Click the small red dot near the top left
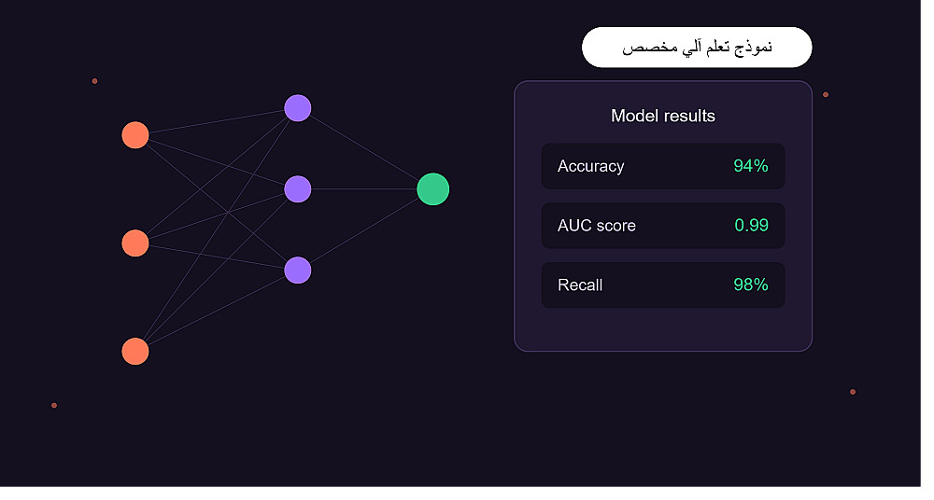 (96, 82)
